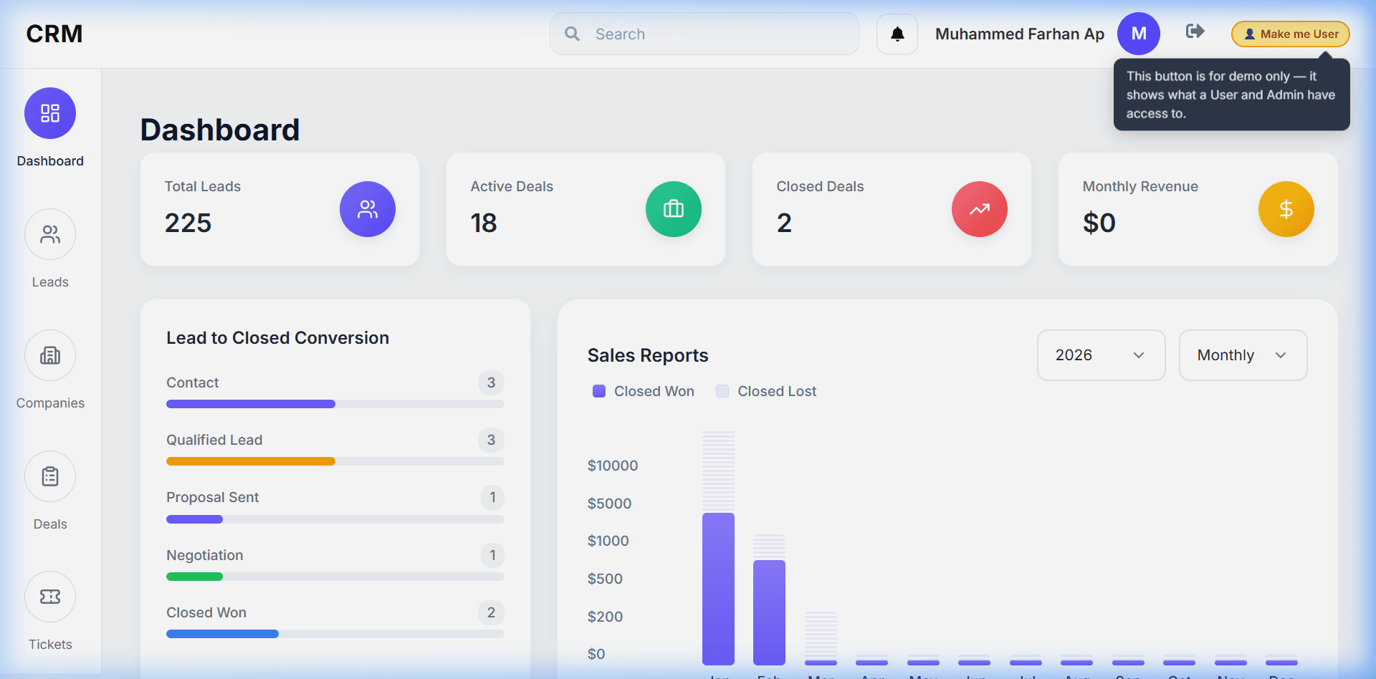This screenshot has width=1376, height=679.
Task: Click the CRM logo
Action: coord(54,34)
